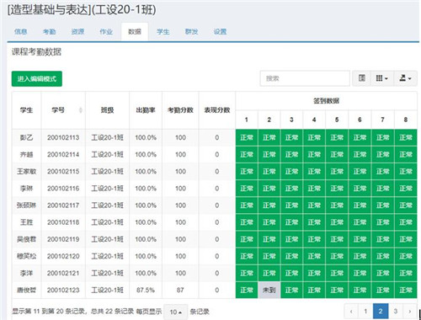Click 进入编辑模式 green button
The width and height of the screenshot is (421, 320).
point(37,79)
